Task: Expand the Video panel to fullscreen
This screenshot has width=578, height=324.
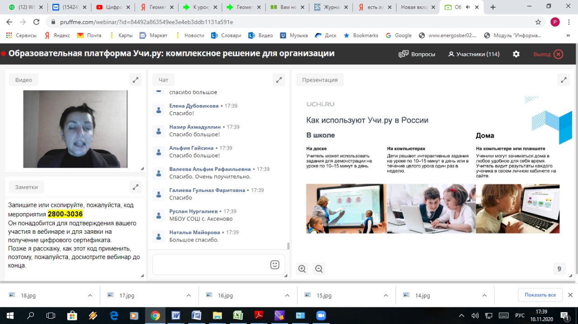Action: (135, 80)
